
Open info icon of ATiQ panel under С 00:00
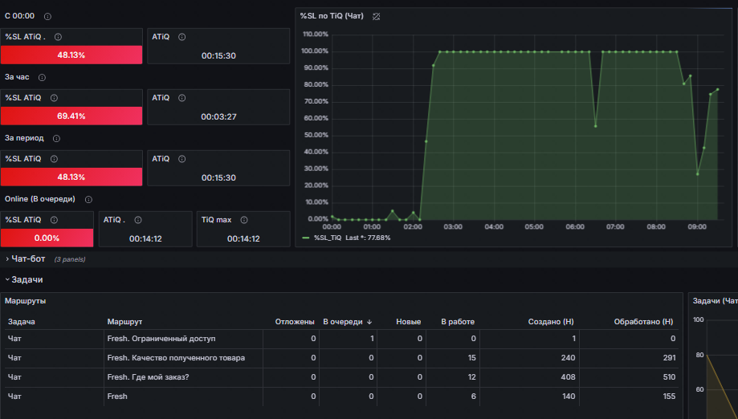181,37
